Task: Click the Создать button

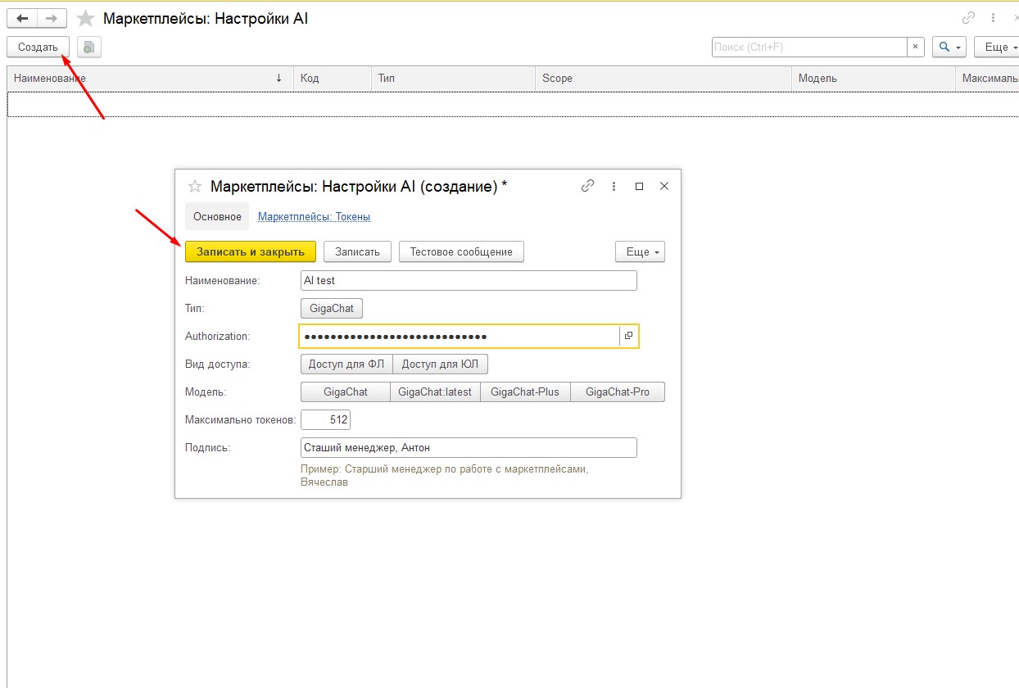Action: pyautogui.click(x=38, y=47)
